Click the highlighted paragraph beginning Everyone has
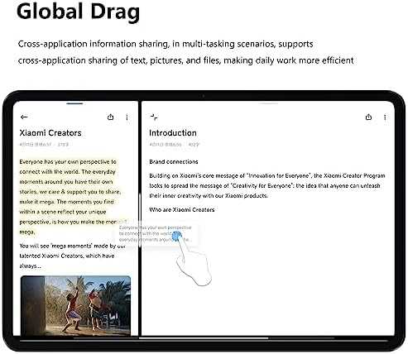This screenshot has height=354, width=408. pos(70,197)
